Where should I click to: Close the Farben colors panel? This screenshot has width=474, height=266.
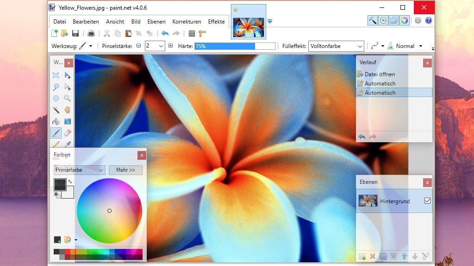click(142, 155)
